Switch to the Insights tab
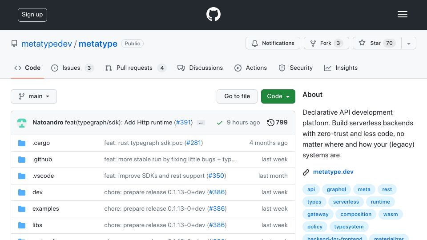Image resolution: width=427 pixels, height=240 pixels. (x=341, y=68)
